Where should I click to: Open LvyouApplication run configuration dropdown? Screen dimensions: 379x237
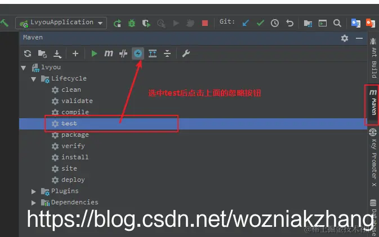(61, 23)
